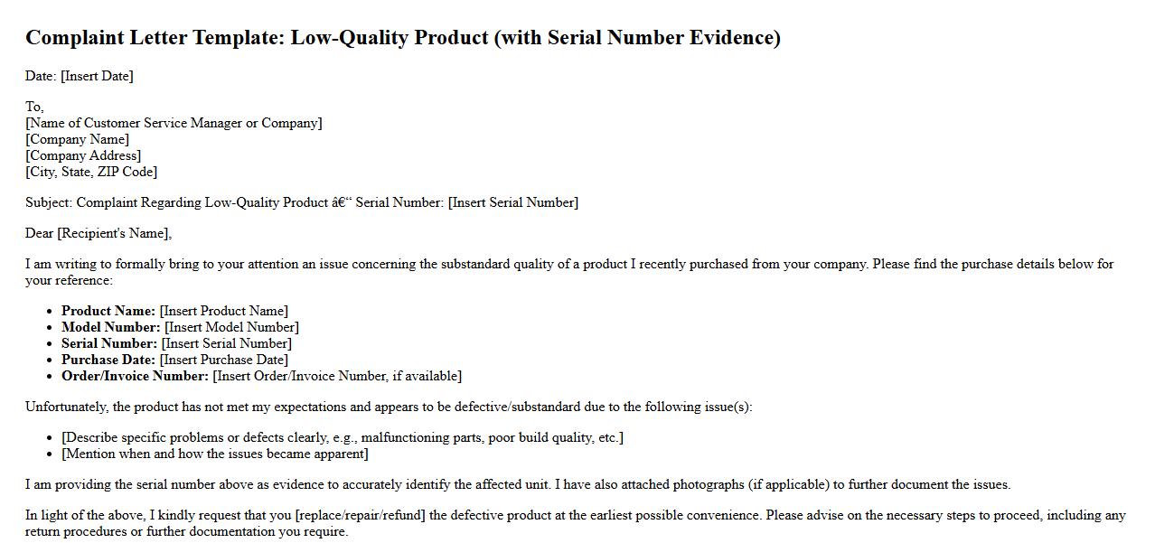Click the "[Insert Purchase Date]" placeholder
The width and height of the screenshot is (1155, 543).
pos(224,360)
